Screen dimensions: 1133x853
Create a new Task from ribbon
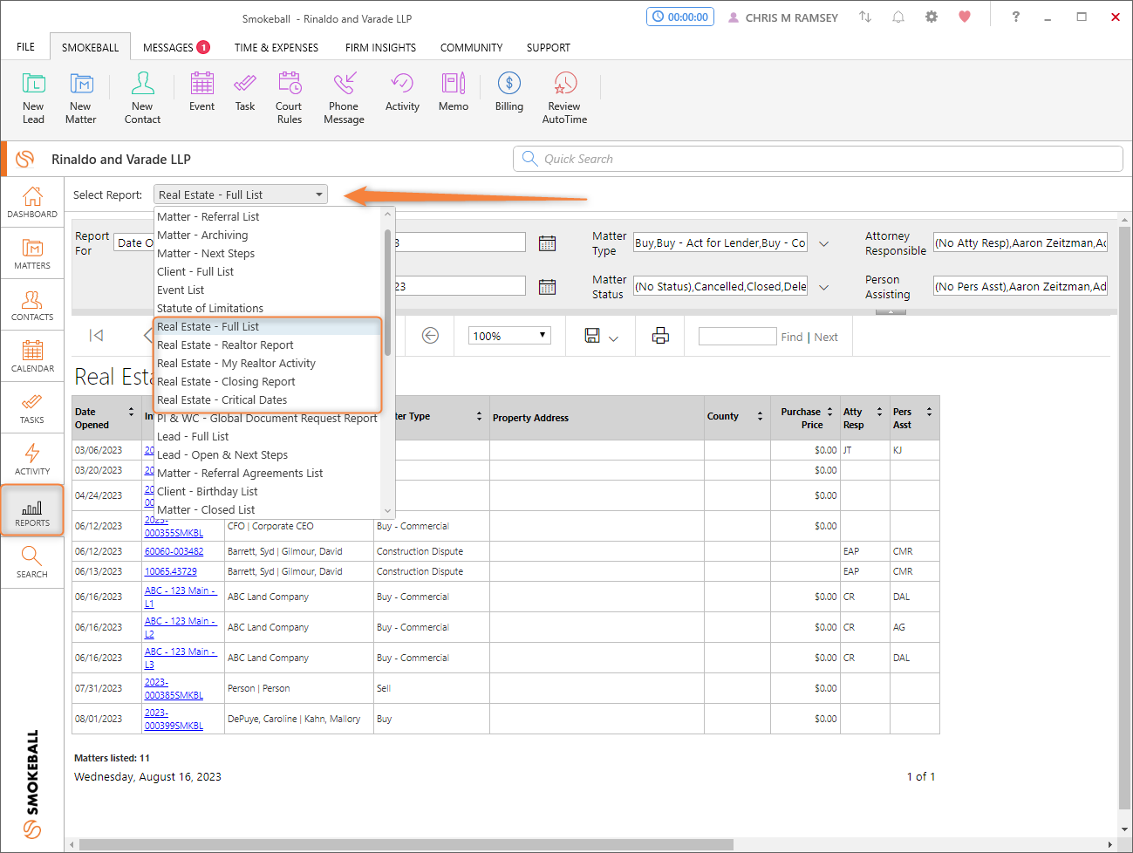coord(245,92)
